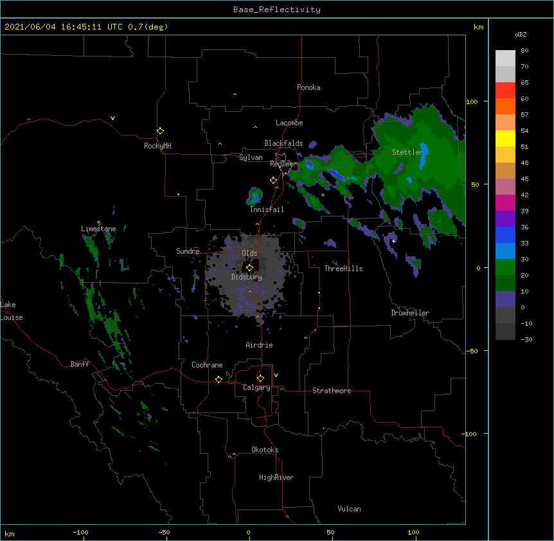Choose the violet purple legend swatch below 39
The image size is (554, 541).
pyautogui.click(x=505, y=219)
